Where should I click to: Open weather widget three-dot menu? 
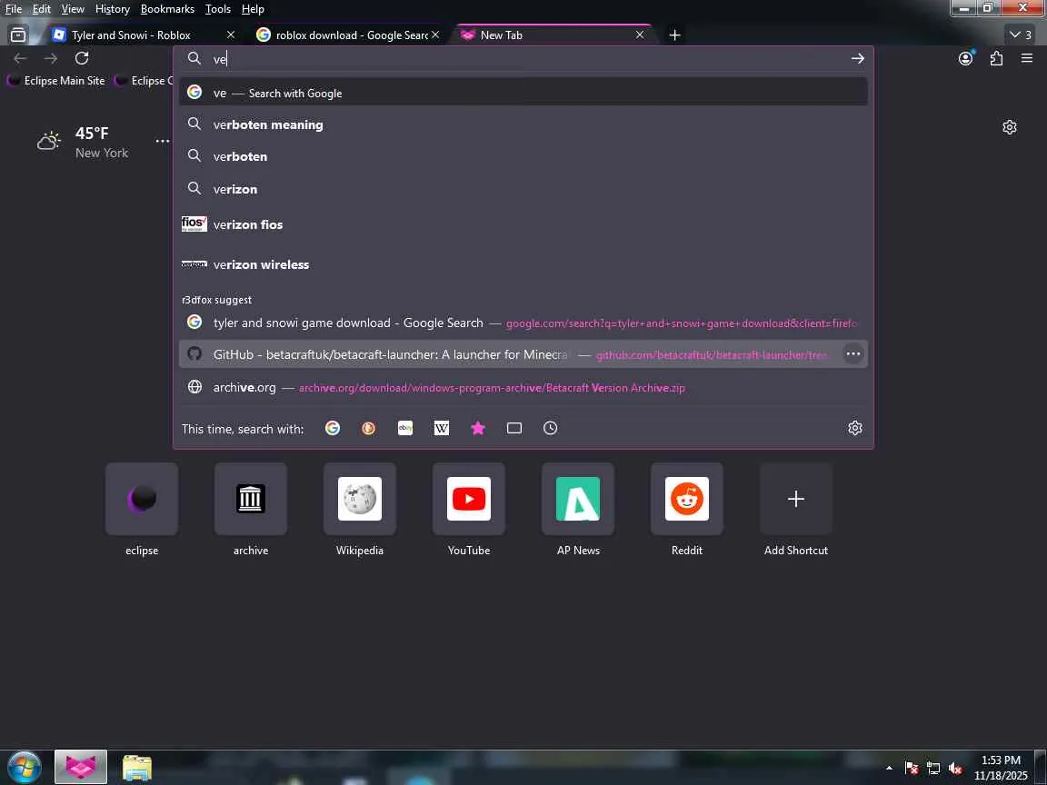(163, 142)
